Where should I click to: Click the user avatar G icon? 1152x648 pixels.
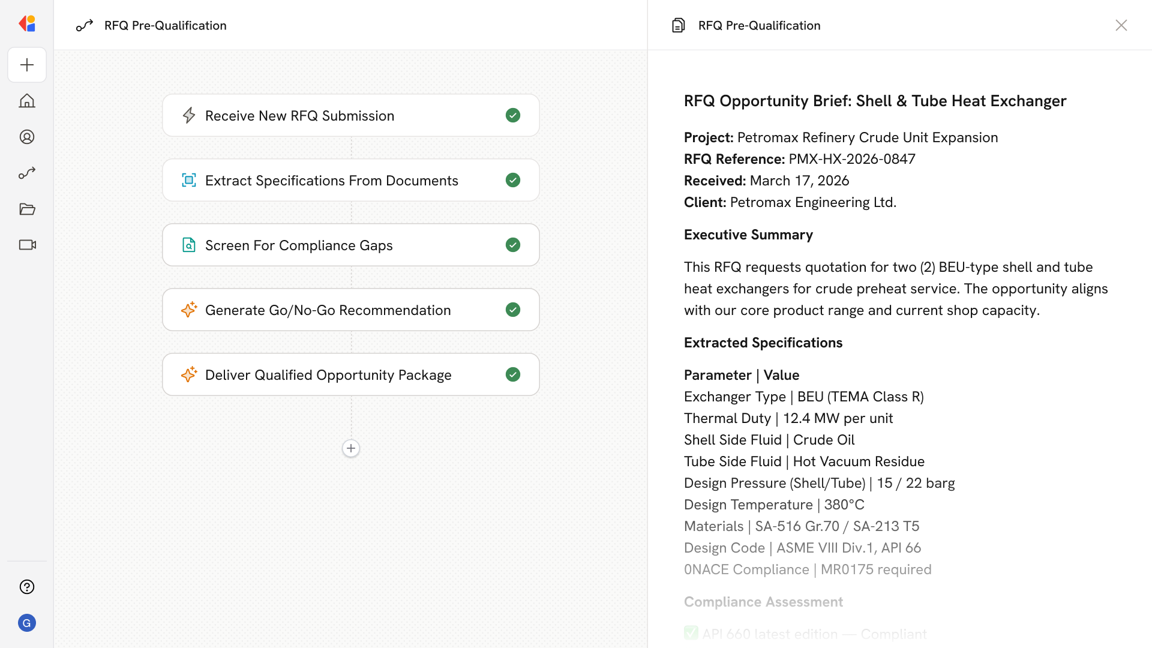tap(27, 623)
